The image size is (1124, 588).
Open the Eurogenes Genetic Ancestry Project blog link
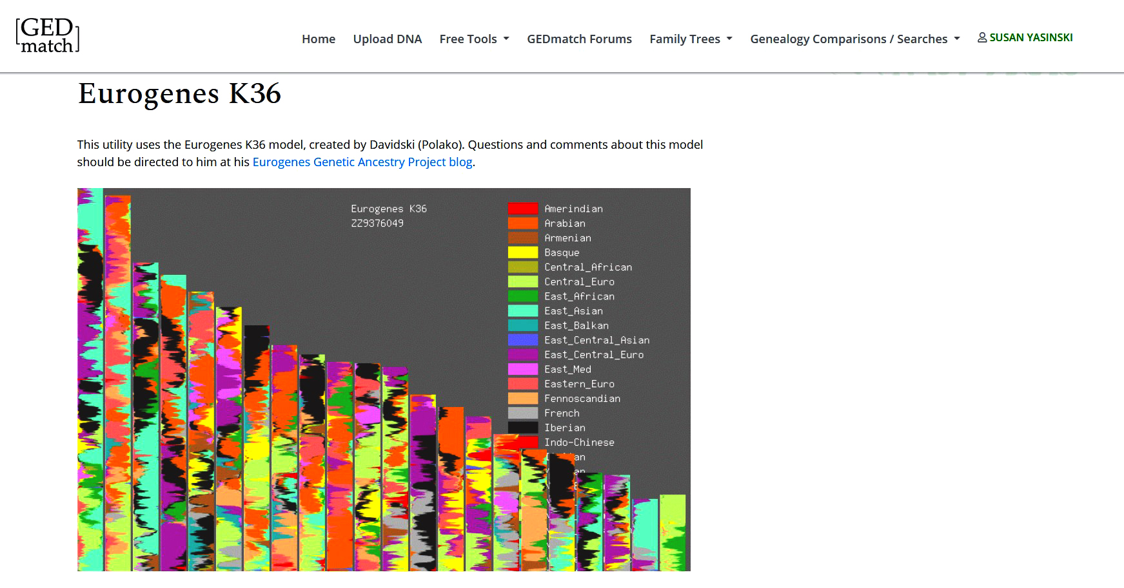click(x=362, y=162)
